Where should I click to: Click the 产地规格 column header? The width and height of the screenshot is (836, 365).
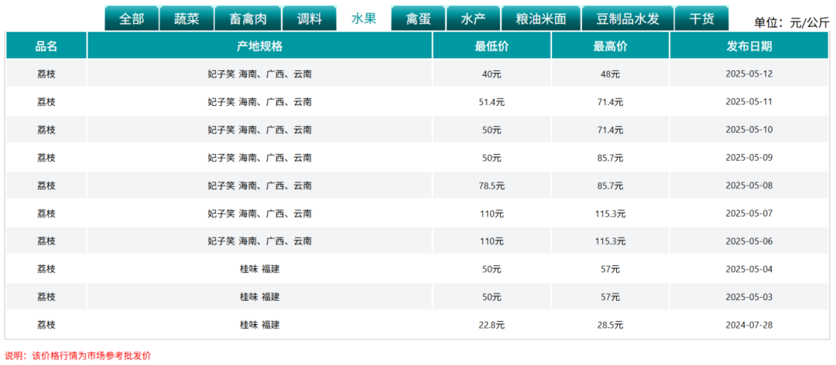pos(259,46)
